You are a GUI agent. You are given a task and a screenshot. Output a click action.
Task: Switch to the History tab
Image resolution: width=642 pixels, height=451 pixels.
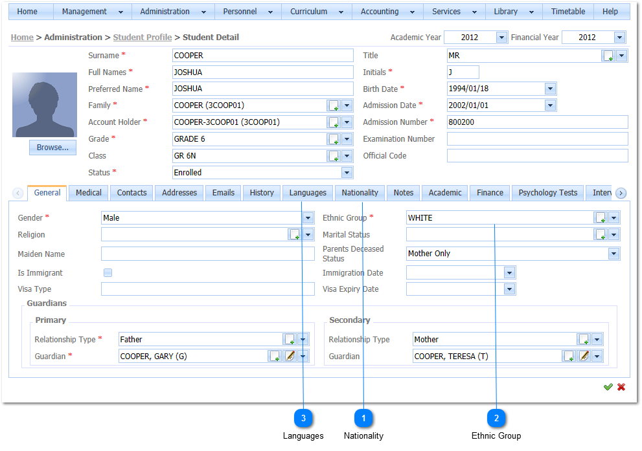click(262, 193)
